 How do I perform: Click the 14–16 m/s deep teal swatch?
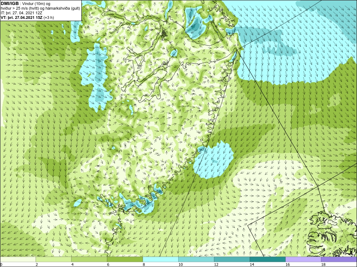(x=268, y=259)
